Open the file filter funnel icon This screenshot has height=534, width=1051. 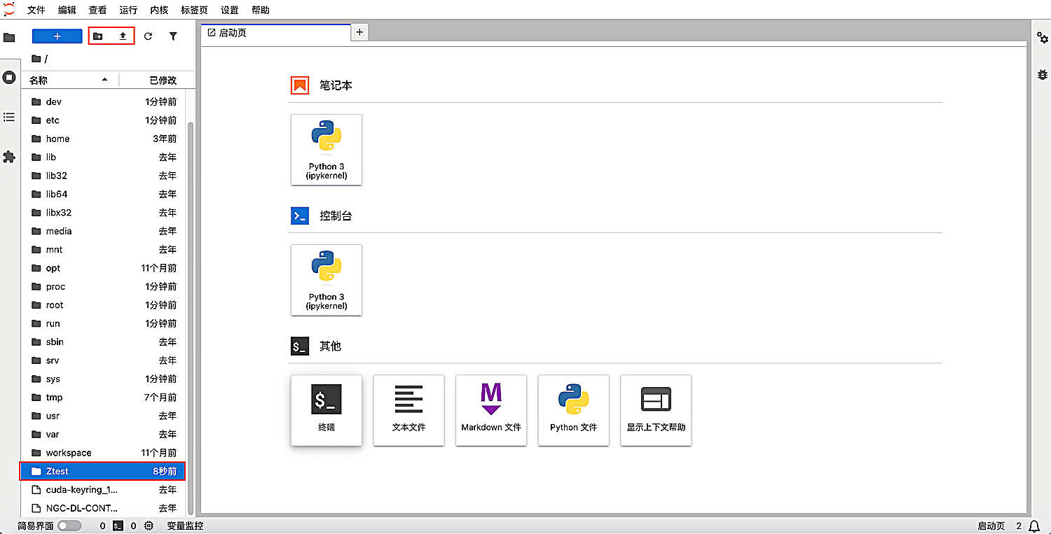173,36
